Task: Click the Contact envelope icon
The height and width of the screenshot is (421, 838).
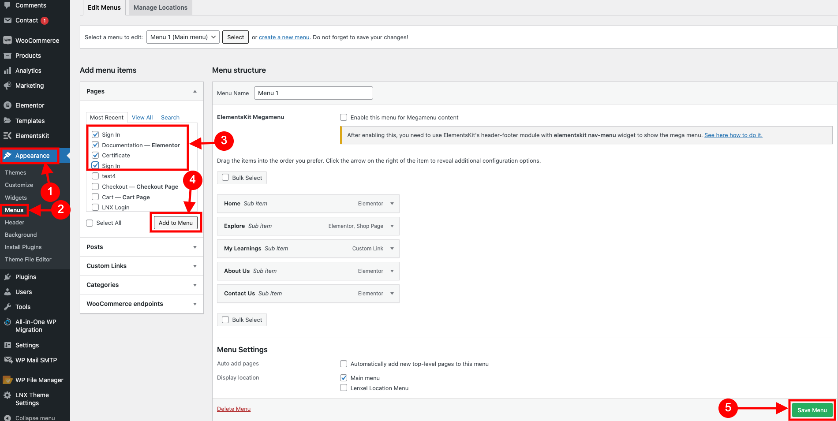Action: coord(7,20)
